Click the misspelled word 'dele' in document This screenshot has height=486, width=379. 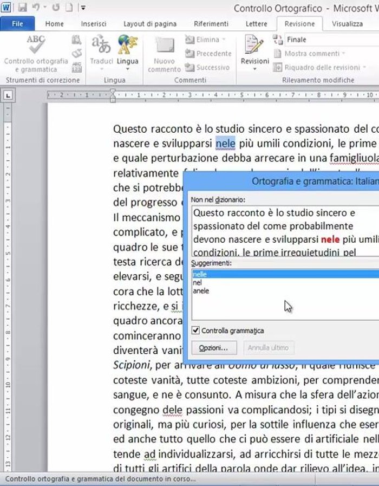click(173, 410)
